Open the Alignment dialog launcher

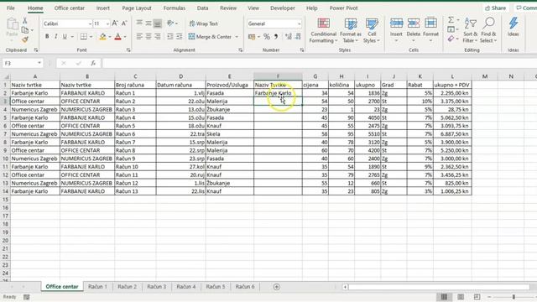pyautogui.click(x=241, y=50)
